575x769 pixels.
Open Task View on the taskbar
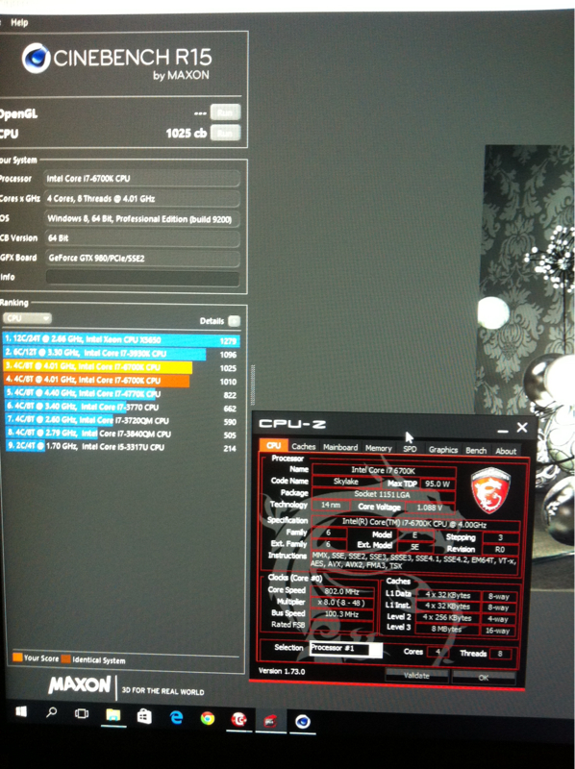[x=82, y=713]
